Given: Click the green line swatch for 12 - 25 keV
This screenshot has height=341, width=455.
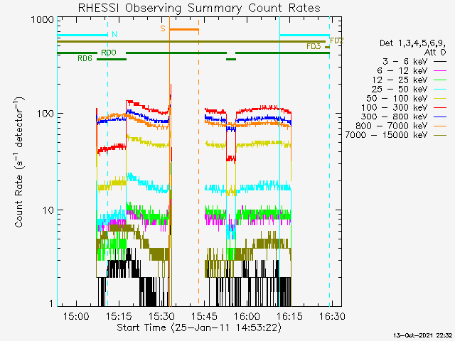Looking at the screenshot, I should tap(440, 80).
